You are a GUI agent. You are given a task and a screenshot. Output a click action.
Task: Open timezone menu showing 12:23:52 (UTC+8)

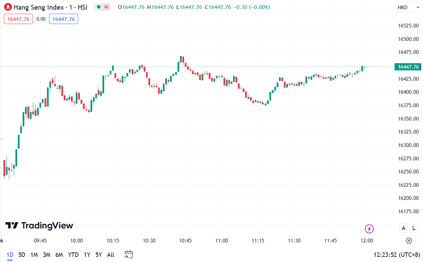tap(397, 255)
